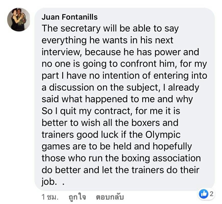The image size is (222, 204).
Task: Click the phrase 'a discussion on the subject'
Action: [100, 88]
